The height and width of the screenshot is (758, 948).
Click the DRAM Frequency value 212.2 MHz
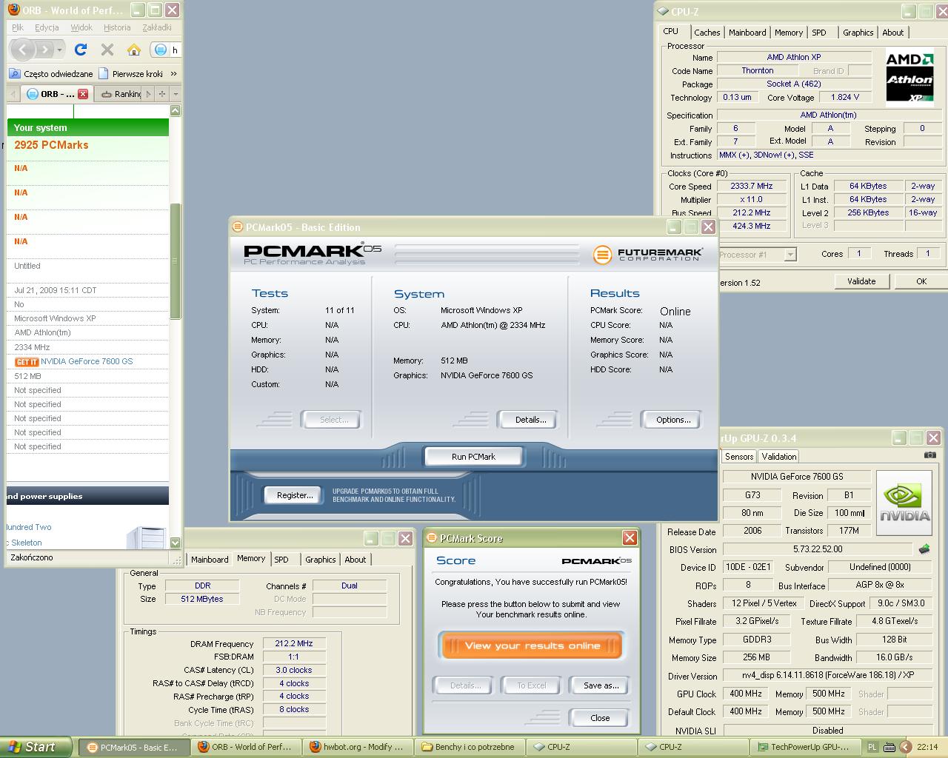pyautogui.click(x=293, y=644)
